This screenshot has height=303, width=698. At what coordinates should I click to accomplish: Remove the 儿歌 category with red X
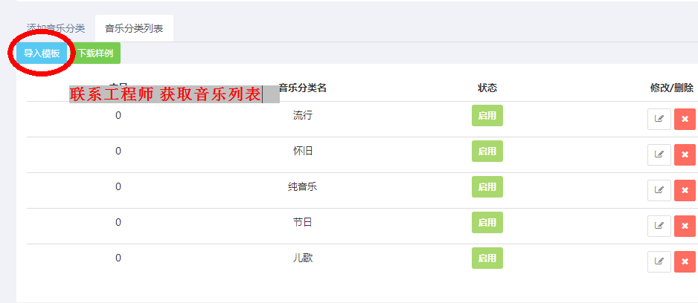(685, 261)
